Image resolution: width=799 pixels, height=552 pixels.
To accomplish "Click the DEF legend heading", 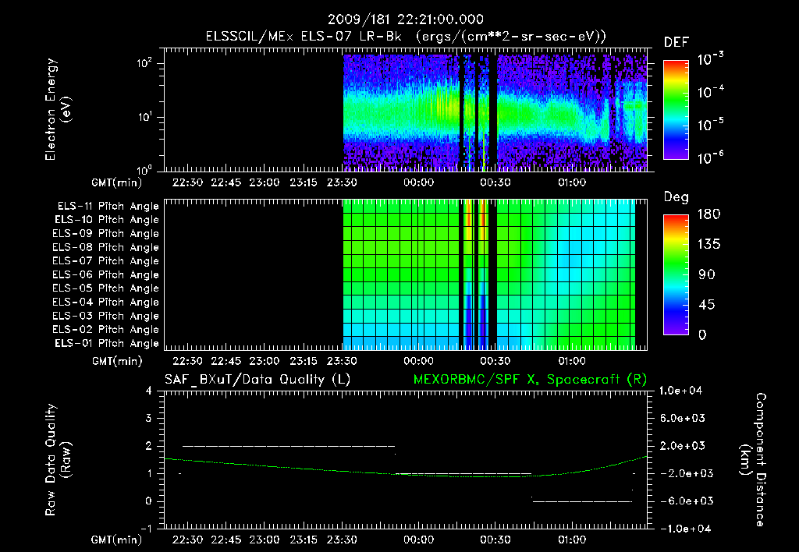I will coord(676,42).
